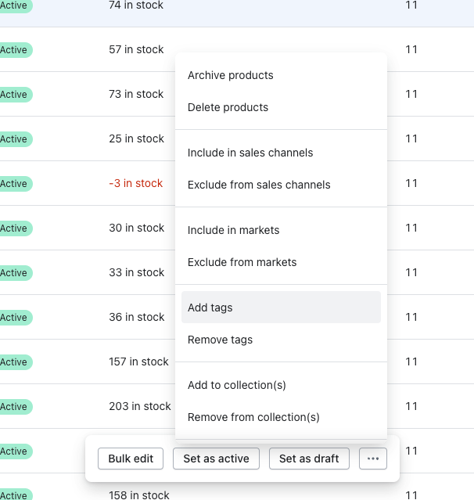Choose Add tags menu item
Viewport: 474px width, 500px height.
tap(210, 308)
